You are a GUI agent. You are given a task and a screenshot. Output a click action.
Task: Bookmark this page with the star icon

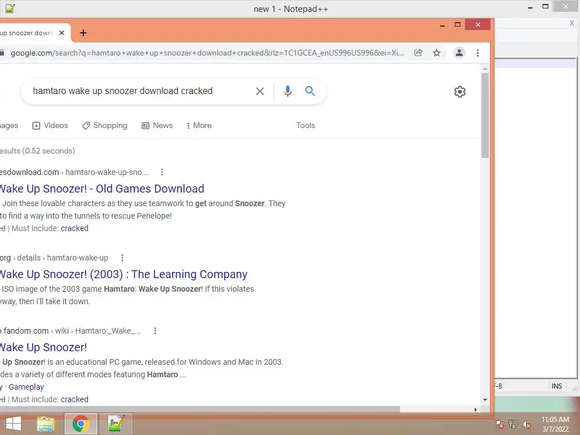click(x=437, y=53)
